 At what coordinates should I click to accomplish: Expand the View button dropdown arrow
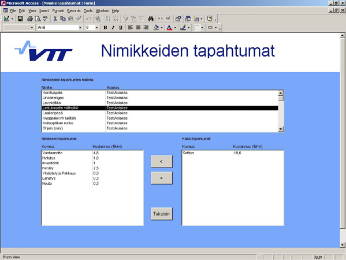pyautogui.click(x=12, y=19)
